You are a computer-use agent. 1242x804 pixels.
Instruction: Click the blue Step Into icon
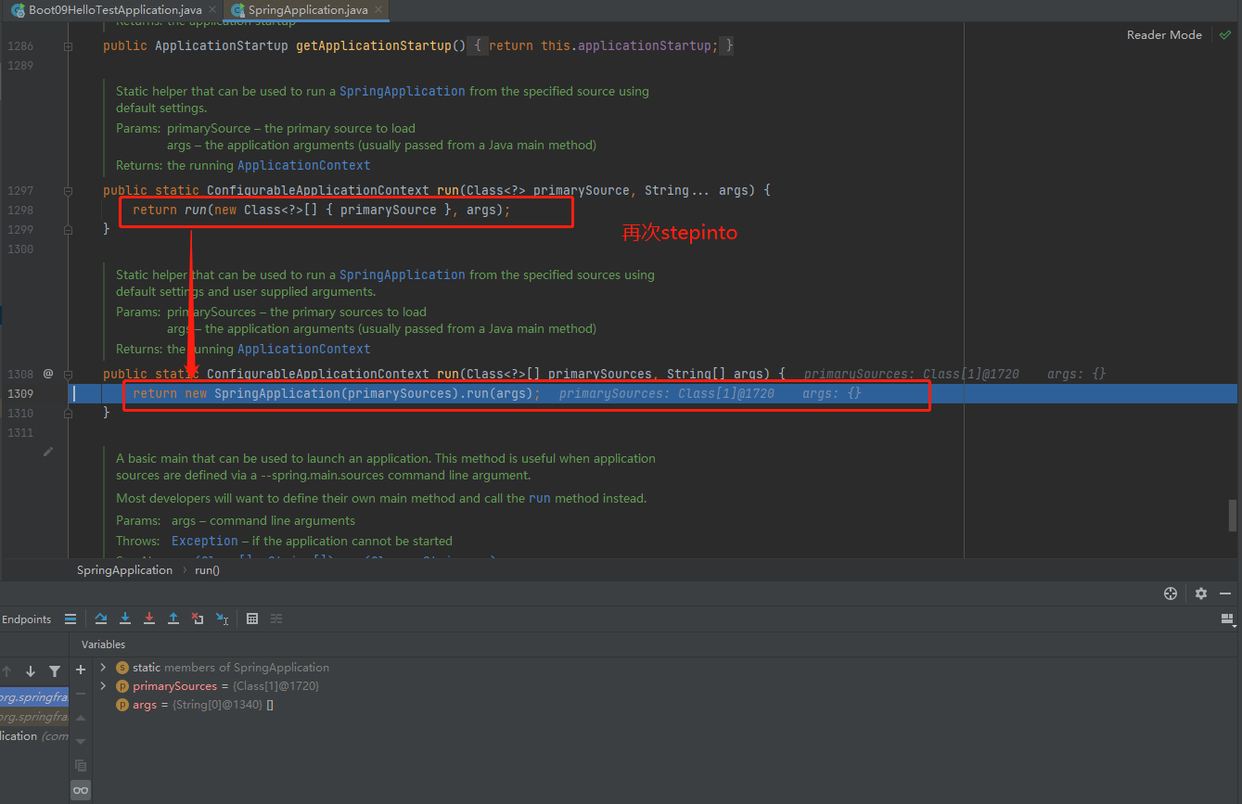click(x=125, y=619)
